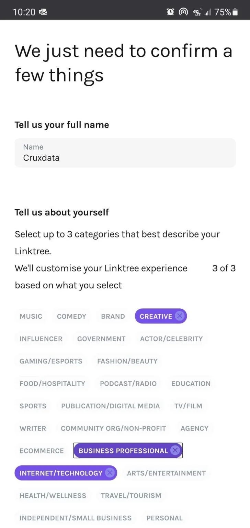Choose the Writer category chip
Viewport: 250px width, 528px height.
coord(33,428)
